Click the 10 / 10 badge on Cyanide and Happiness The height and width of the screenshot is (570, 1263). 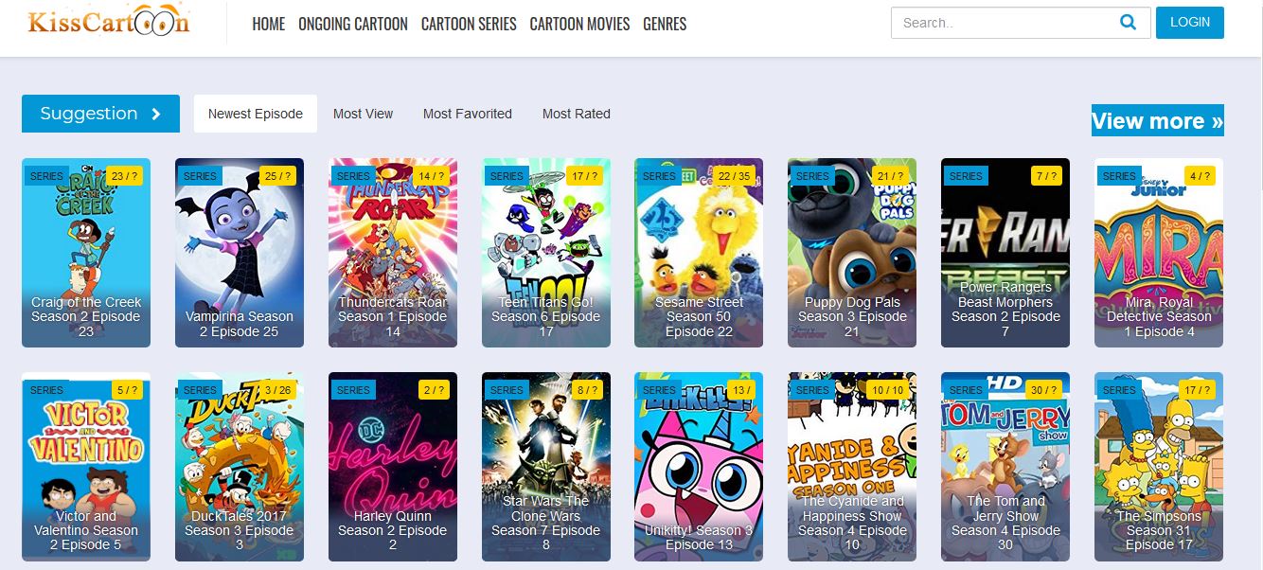coord(887,390)
